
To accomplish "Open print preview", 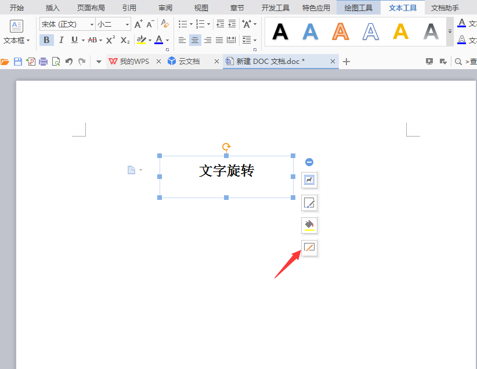I will tap(56, 62).
